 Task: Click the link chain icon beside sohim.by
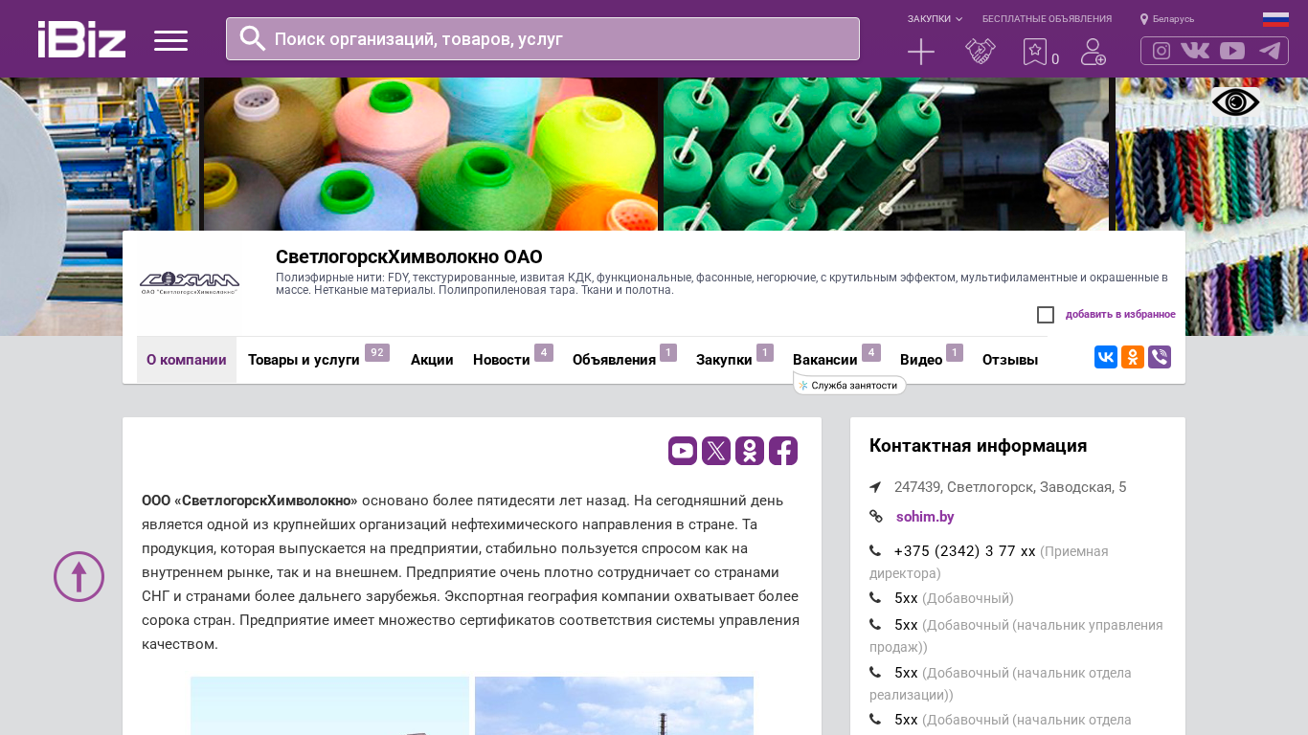pyautogui.click(x=876, y=517)
